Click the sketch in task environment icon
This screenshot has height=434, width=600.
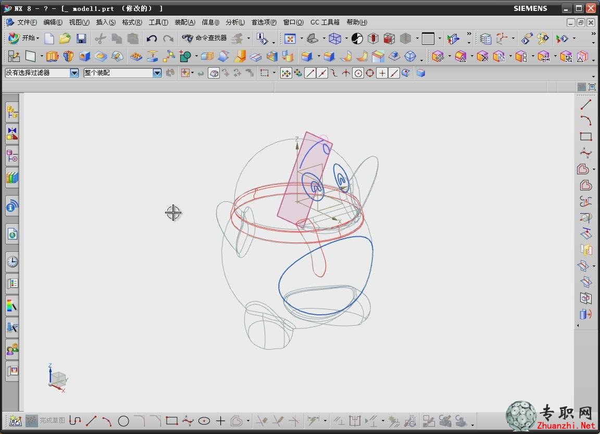coord(14,57)
